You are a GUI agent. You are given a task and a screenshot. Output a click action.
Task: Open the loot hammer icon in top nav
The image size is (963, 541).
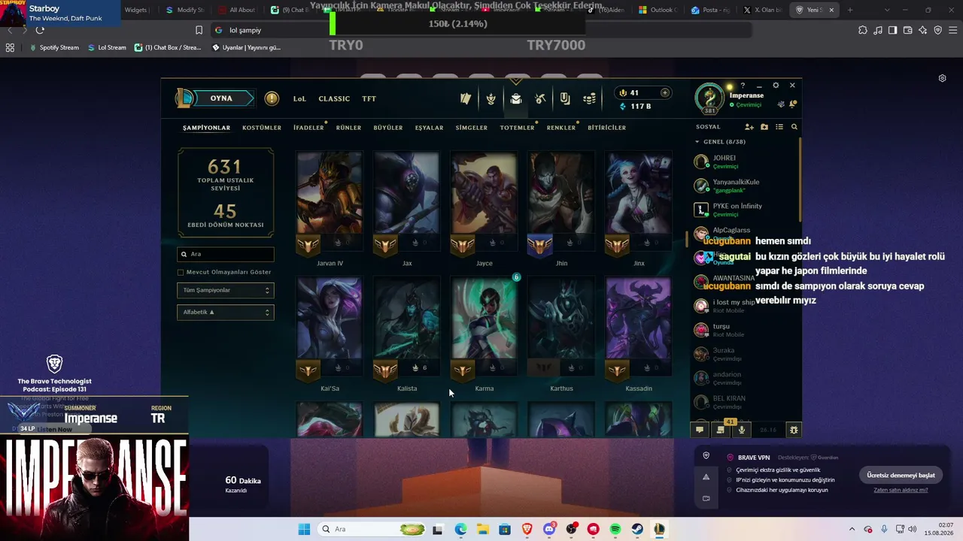[540, 98]
